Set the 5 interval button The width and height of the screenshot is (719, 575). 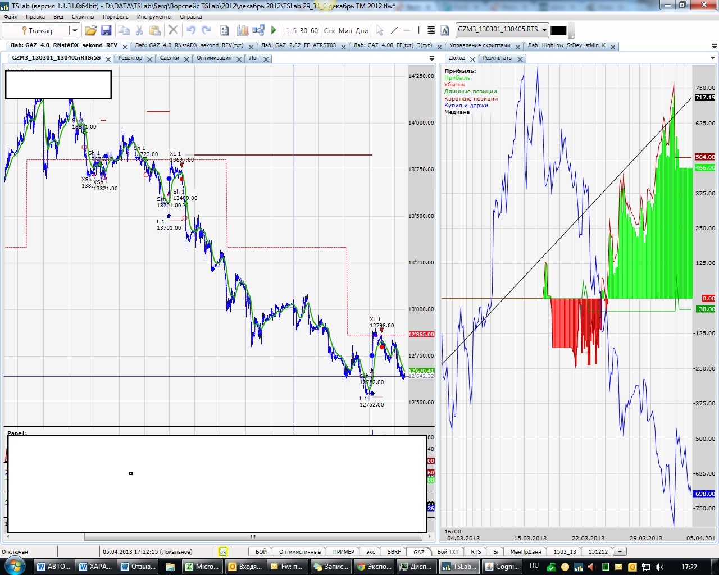pyautogui.click(x=295, y=31)
